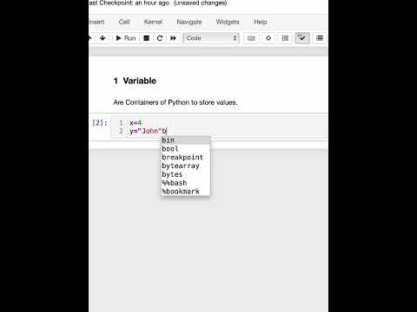Open the Widgets menu
This screenshot has height=312, width=417.
pyautogui.click(x=228, y=22)
